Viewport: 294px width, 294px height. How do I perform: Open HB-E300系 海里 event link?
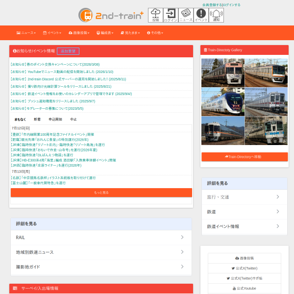pos(63,160)
